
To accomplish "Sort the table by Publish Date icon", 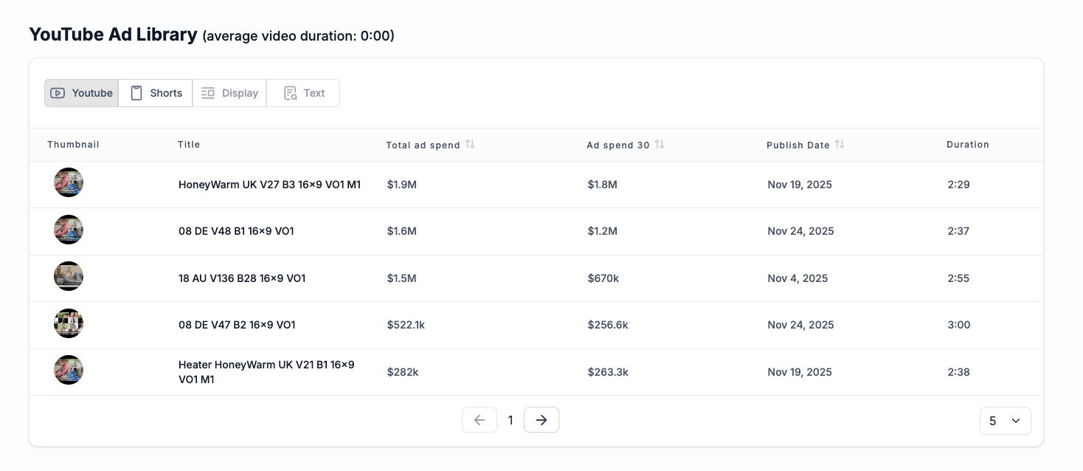I will [x=840, y=145].
